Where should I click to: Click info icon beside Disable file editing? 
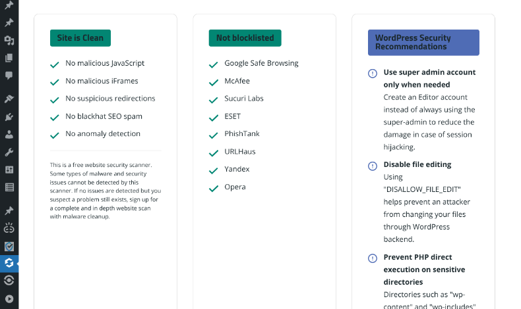click(373, 166)
